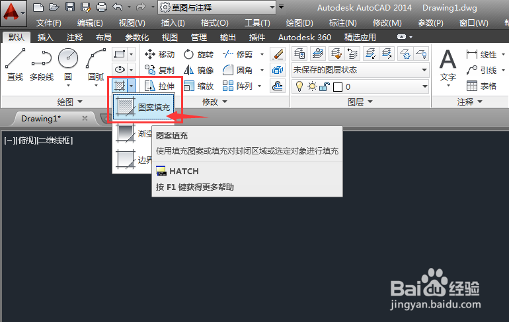
Task: Open the layer state dropdown 未保存的图层状态
Action: click(360, 70)
